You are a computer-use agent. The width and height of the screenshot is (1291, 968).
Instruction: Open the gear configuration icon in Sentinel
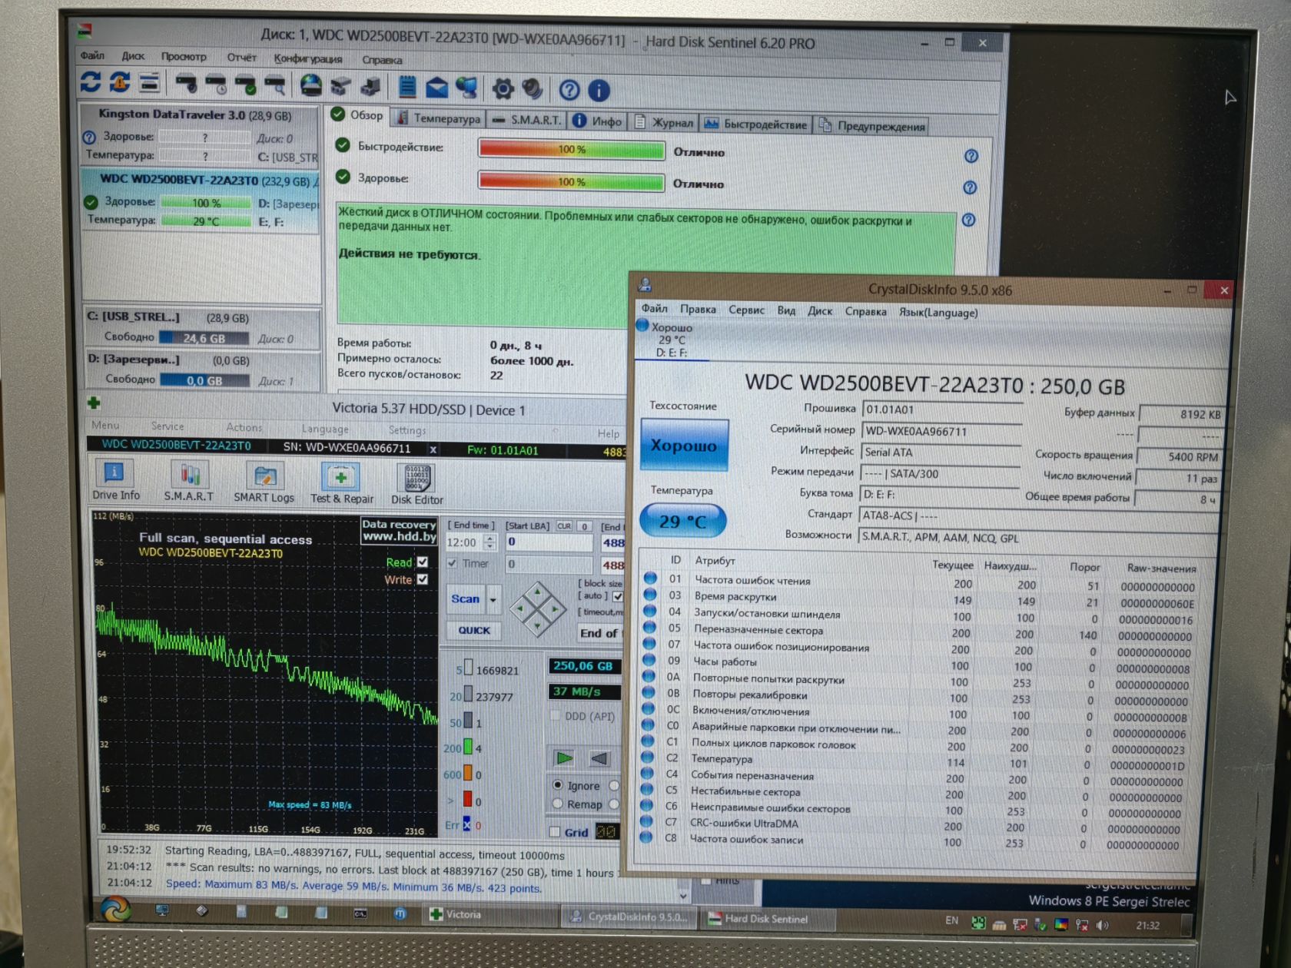[503, 89]
